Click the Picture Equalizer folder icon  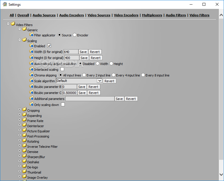click(x=24, y=130)
